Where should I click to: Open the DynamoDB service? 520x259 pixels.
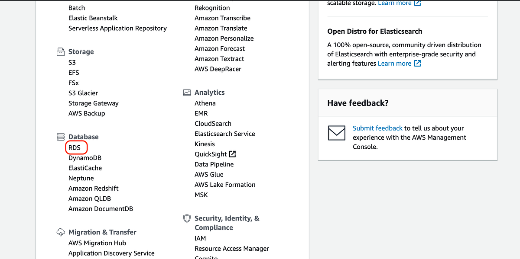pos(84,157)
